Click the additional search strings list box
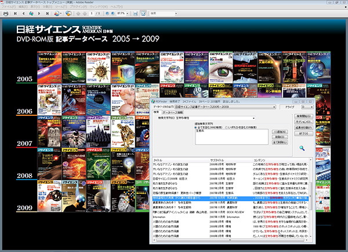 coord(231,137)
